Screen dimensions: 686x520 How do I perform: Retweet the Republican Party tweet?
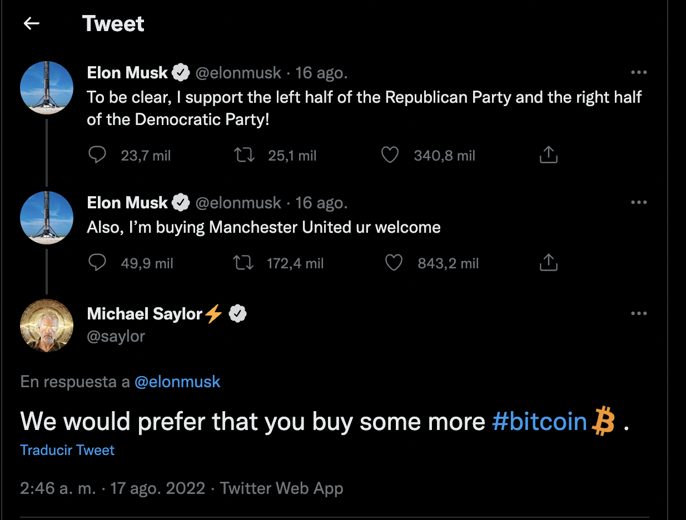tap(245, 156)
